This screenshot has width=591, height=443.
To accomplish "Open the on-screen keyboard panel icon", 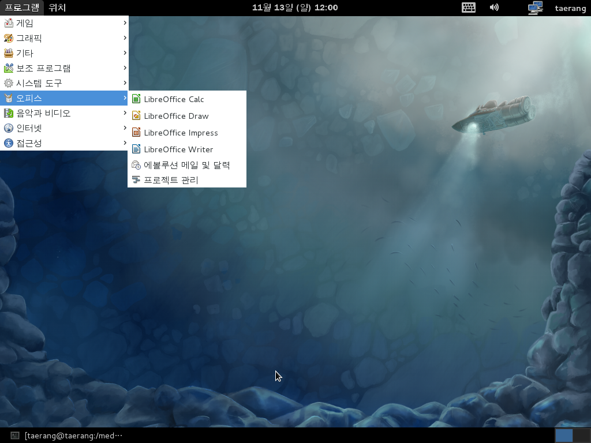I will coord(469,7).
